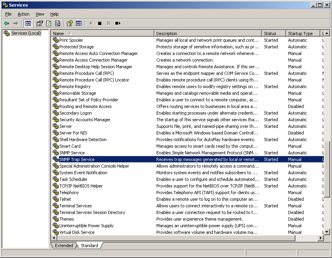The width and height of the screenshot is (332, 258).
Task: Open the View menu
Action: [x=40, y=14]
